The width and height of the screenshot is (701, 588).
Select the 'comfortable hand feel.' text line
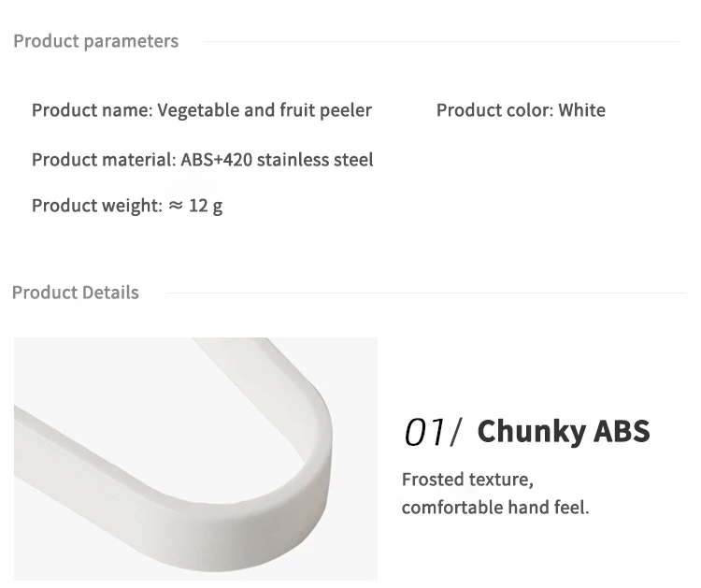[x=495, y=508]
